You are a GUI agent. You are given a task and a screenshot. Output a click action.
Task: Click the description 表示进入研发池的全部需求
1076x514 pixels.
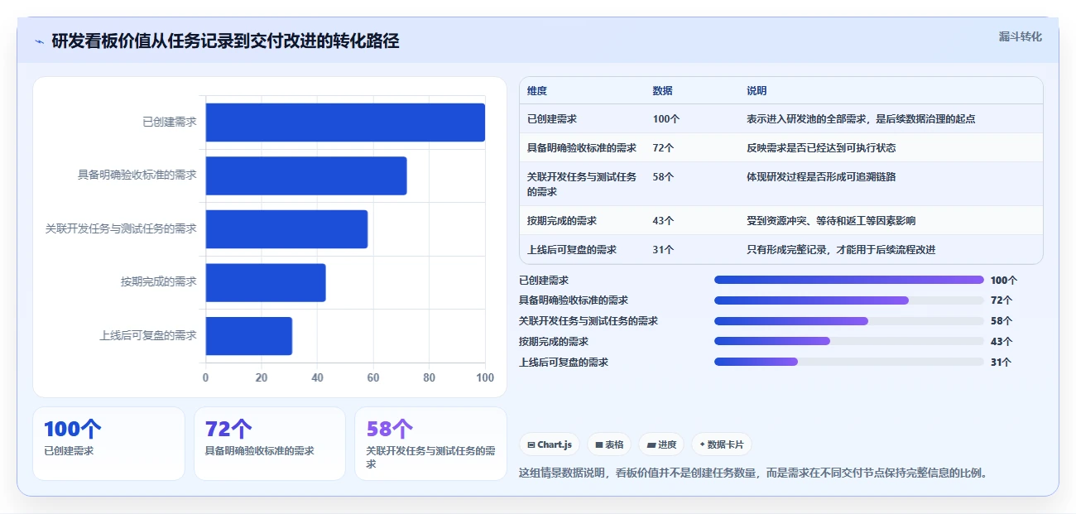861,118
